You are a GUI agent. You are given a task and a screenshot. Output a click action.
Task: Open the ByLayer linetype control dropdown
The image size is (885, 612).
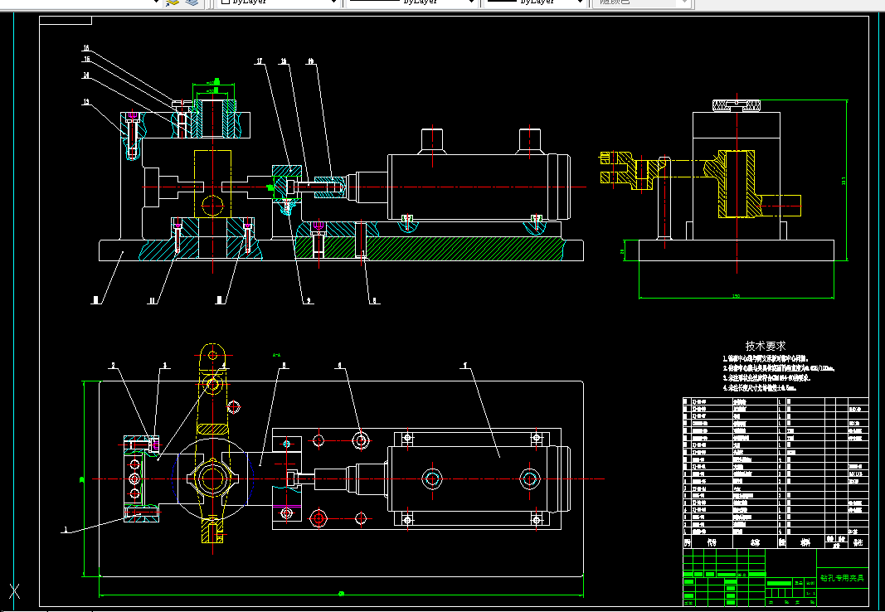411,2
